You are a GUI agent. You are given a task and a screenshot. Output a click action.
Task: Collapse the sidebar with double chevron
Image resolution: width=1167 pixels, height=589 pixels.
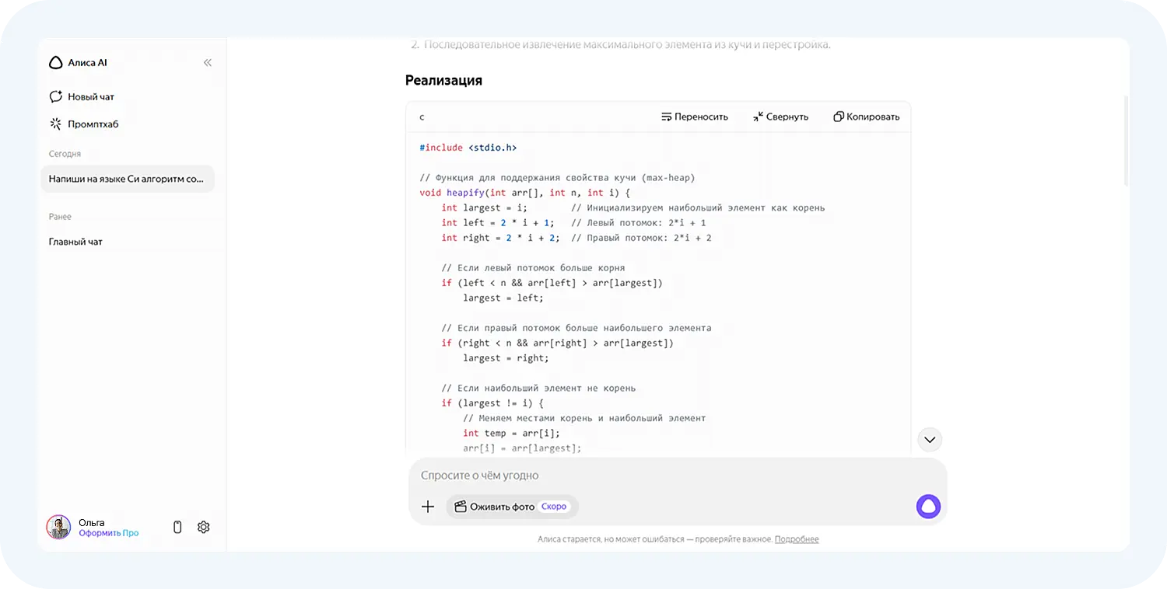pyautogui.click(x=208, y=63)
